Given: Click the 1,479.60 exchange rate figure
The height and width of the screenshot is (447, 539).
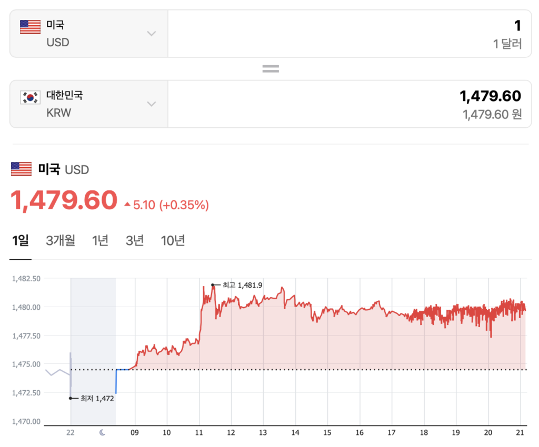Looking at the screenshot, I should point(63,201).
